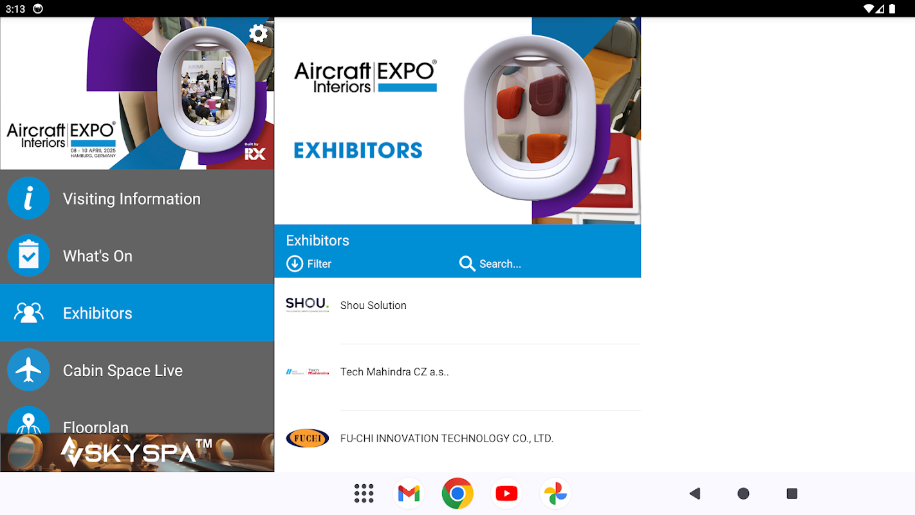Viewport: 915px width, 515px height.
Task: Open Shou Solution logo thumbnail
Action: [x=307, y=305]
